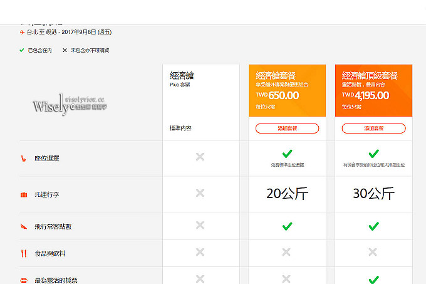Click the grey X for 座位選擇 in 經濟艙 column
Screen dimensions: 426x284
point(200,157)
